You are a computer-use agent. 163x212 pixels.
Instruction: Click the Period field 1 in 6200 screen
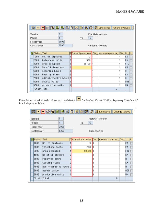(x=61, y=38)
